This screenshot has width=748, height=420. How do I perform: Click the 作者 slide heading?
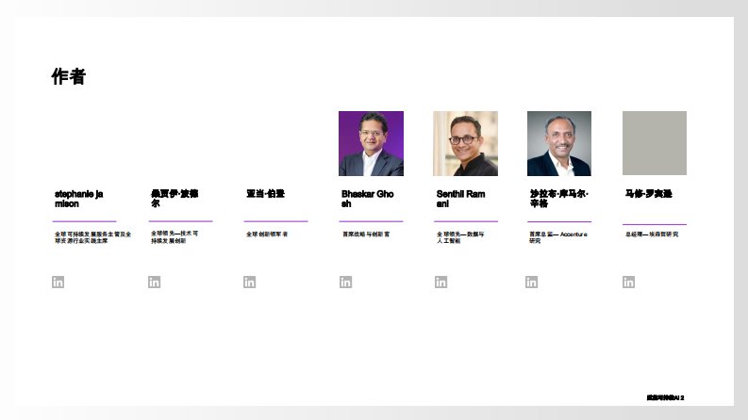click(69, 76)
